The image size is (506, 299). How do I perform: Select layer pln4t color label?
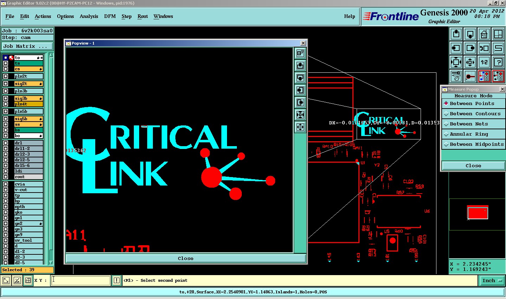click(28, 104)
